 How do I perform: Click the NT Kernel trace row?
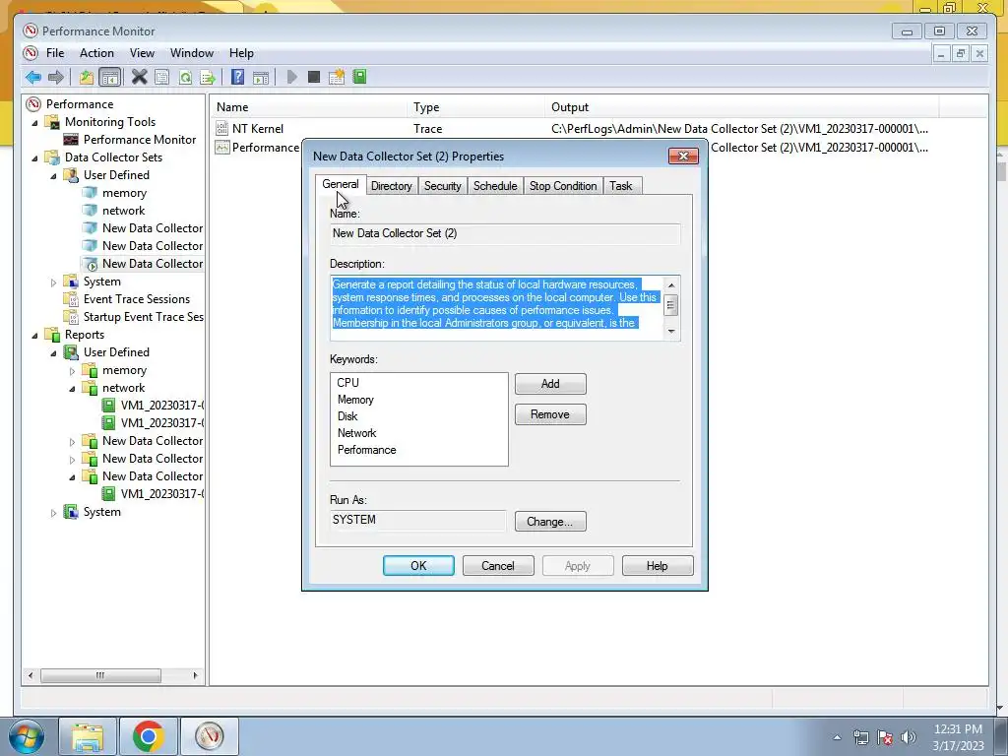257,129
